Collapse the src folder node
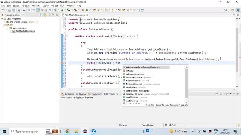 pyautogui.click(x=5, y=25)
